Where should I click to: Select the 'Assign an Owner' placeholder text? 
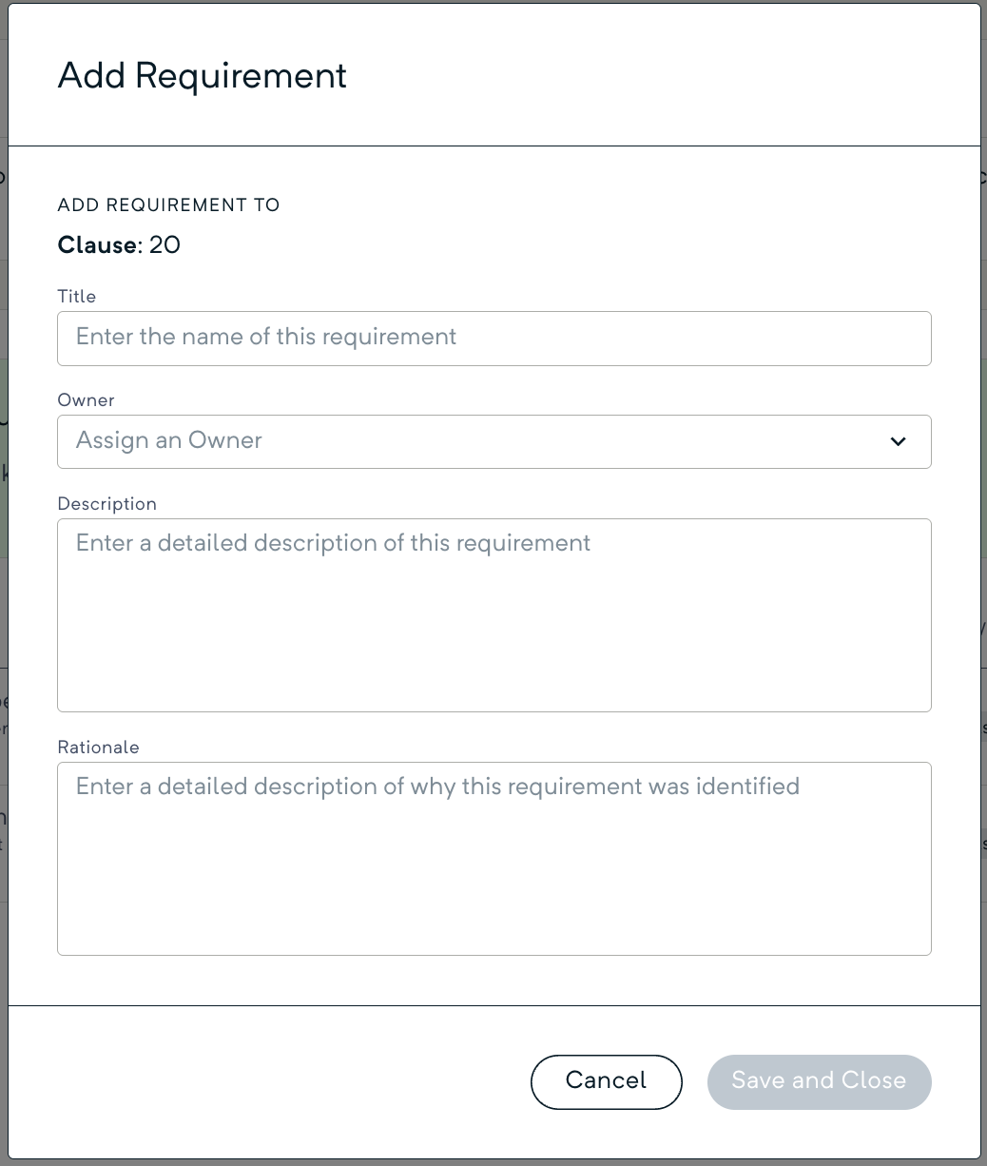(x=169, y=440)
